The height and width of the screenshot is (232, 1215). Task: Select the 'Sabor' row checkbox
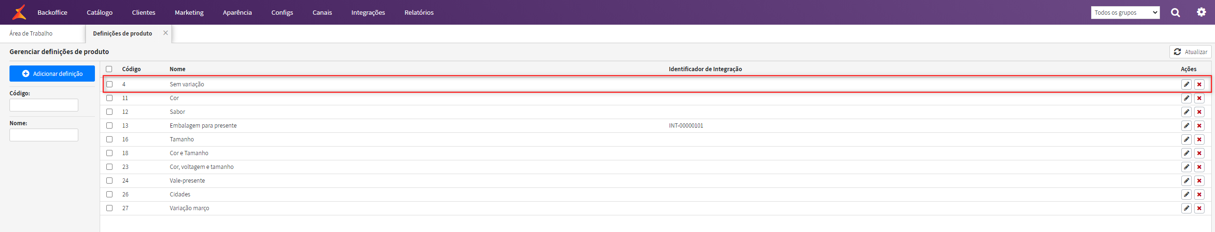tap(110, 111)
